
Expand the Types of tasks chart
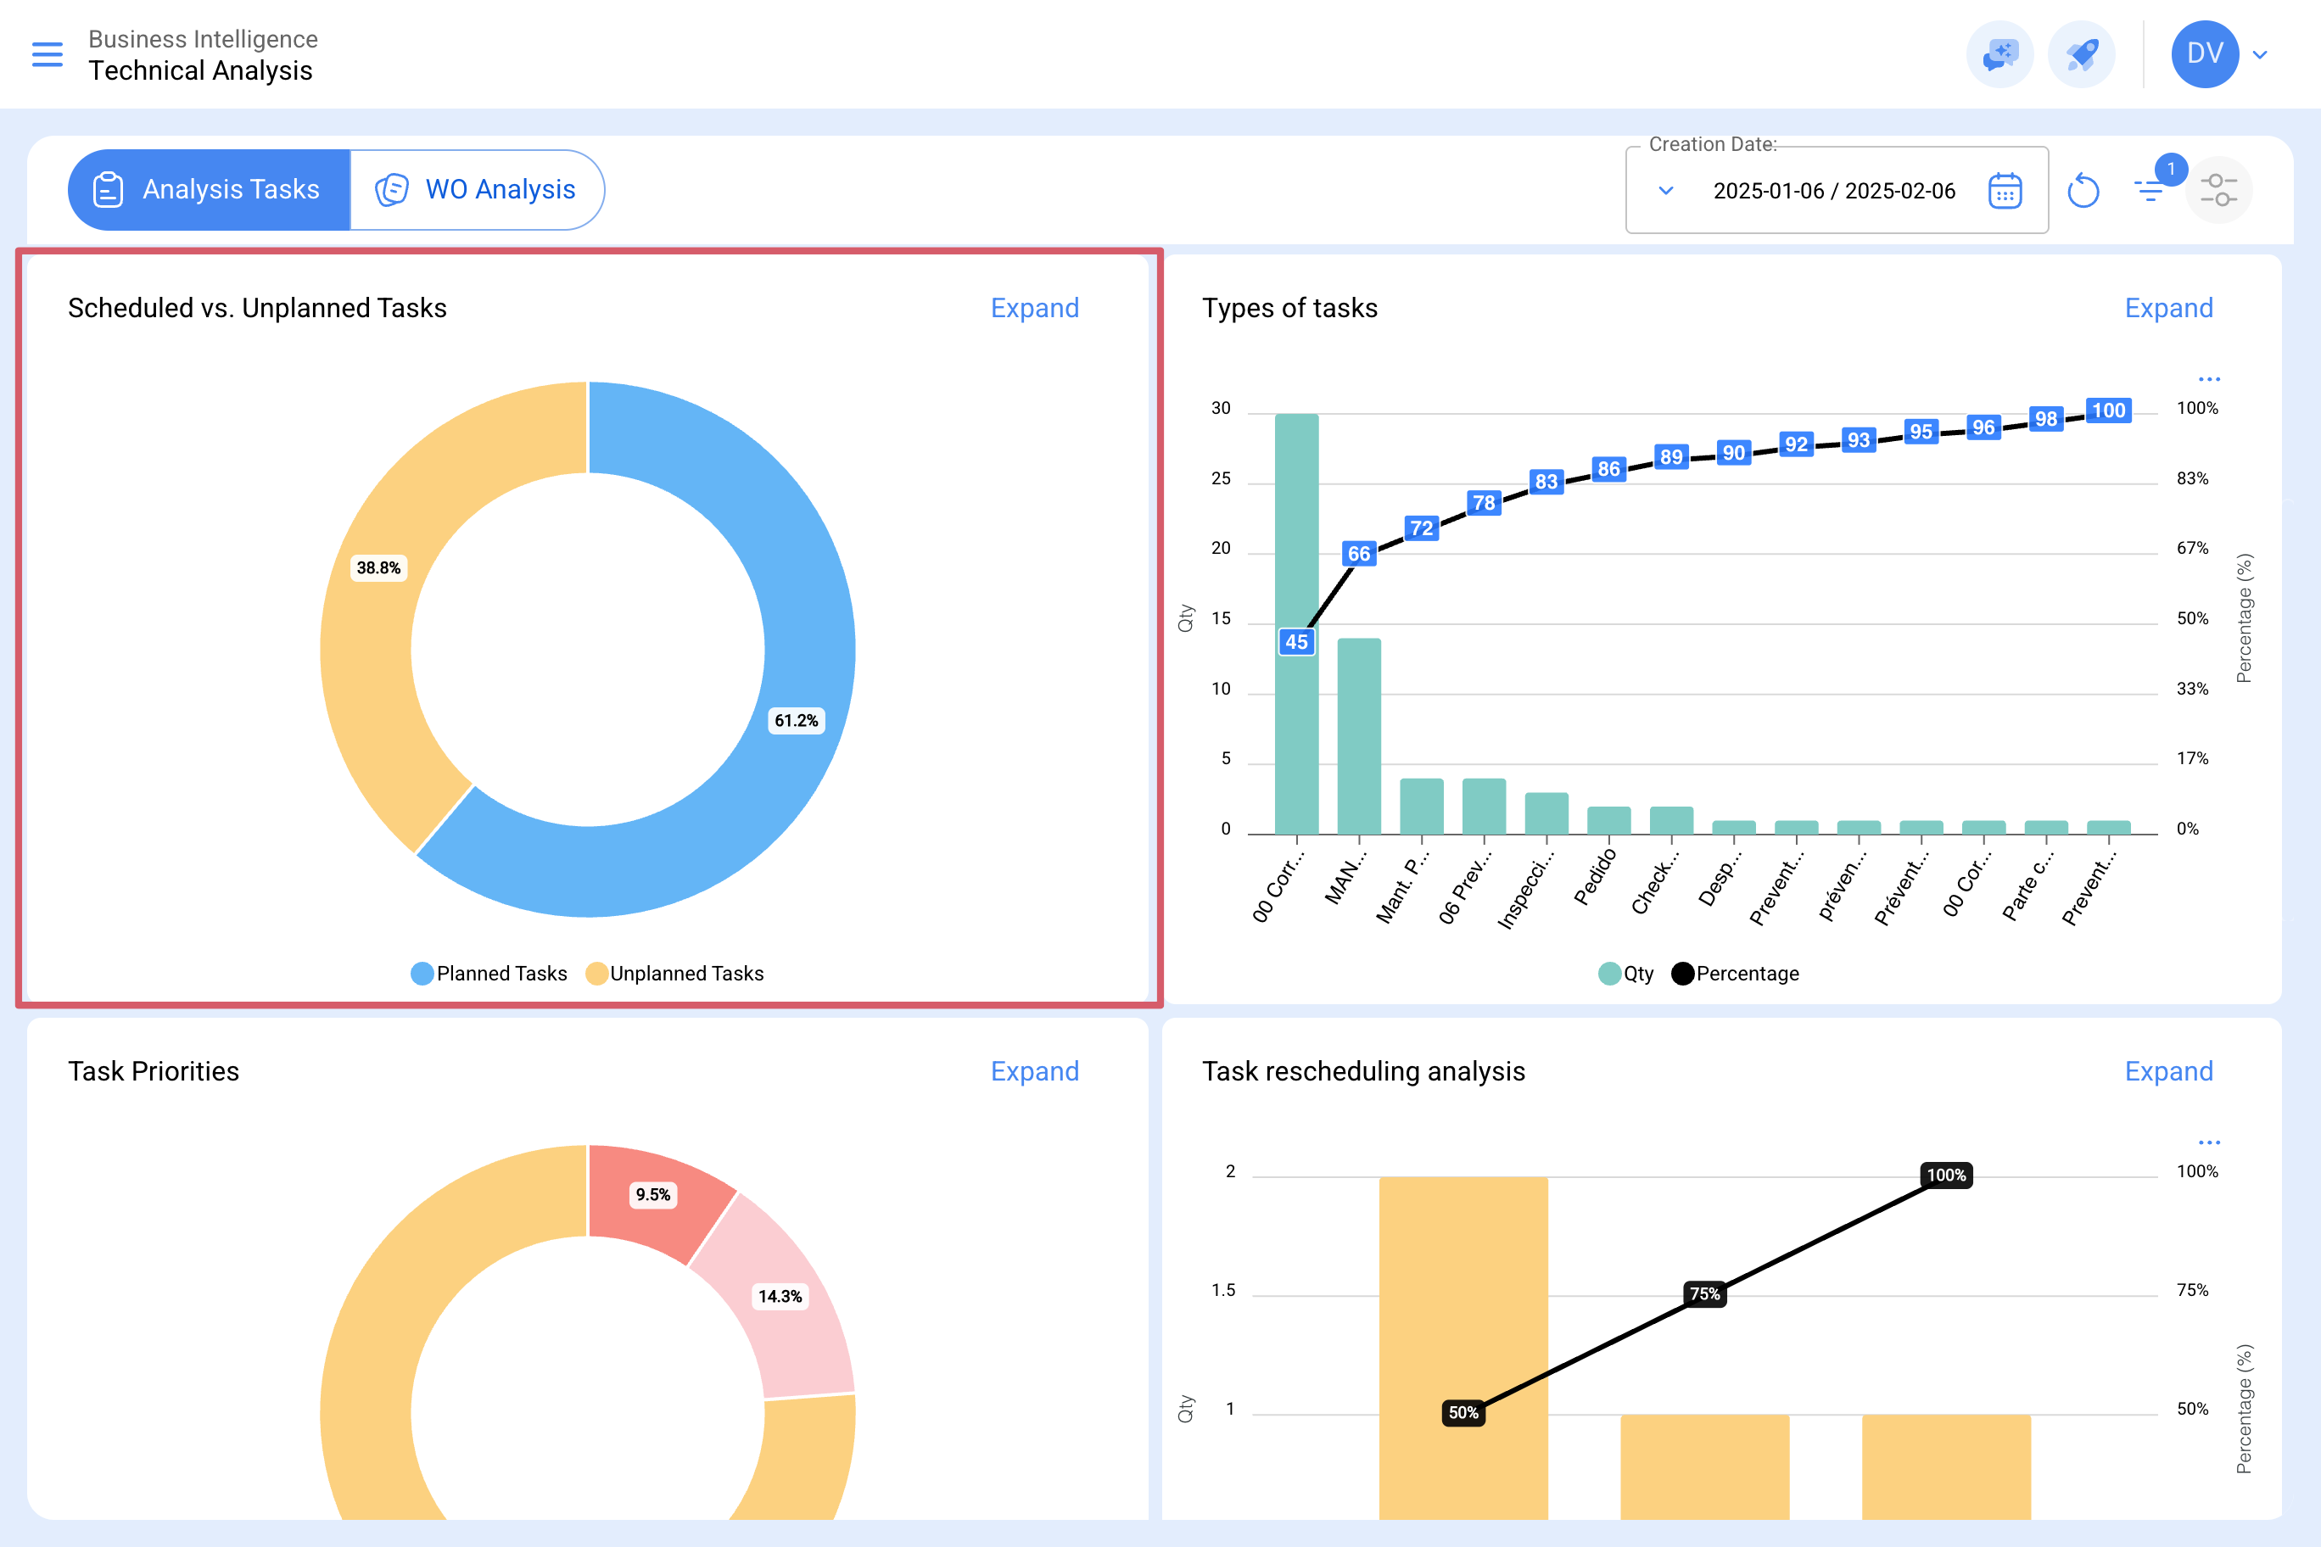point(2168,308)
